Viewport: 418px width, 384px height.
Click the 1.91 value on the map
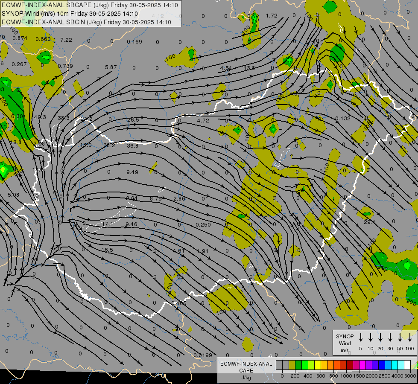click(203, 251)
